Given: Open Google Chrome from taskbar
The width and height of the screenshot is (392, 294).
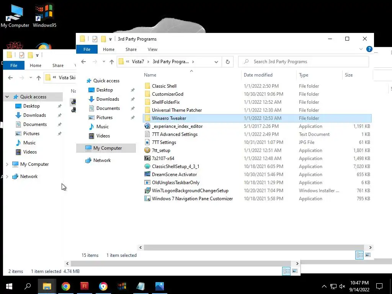Looking at the screenshot, I should point(65,286).
